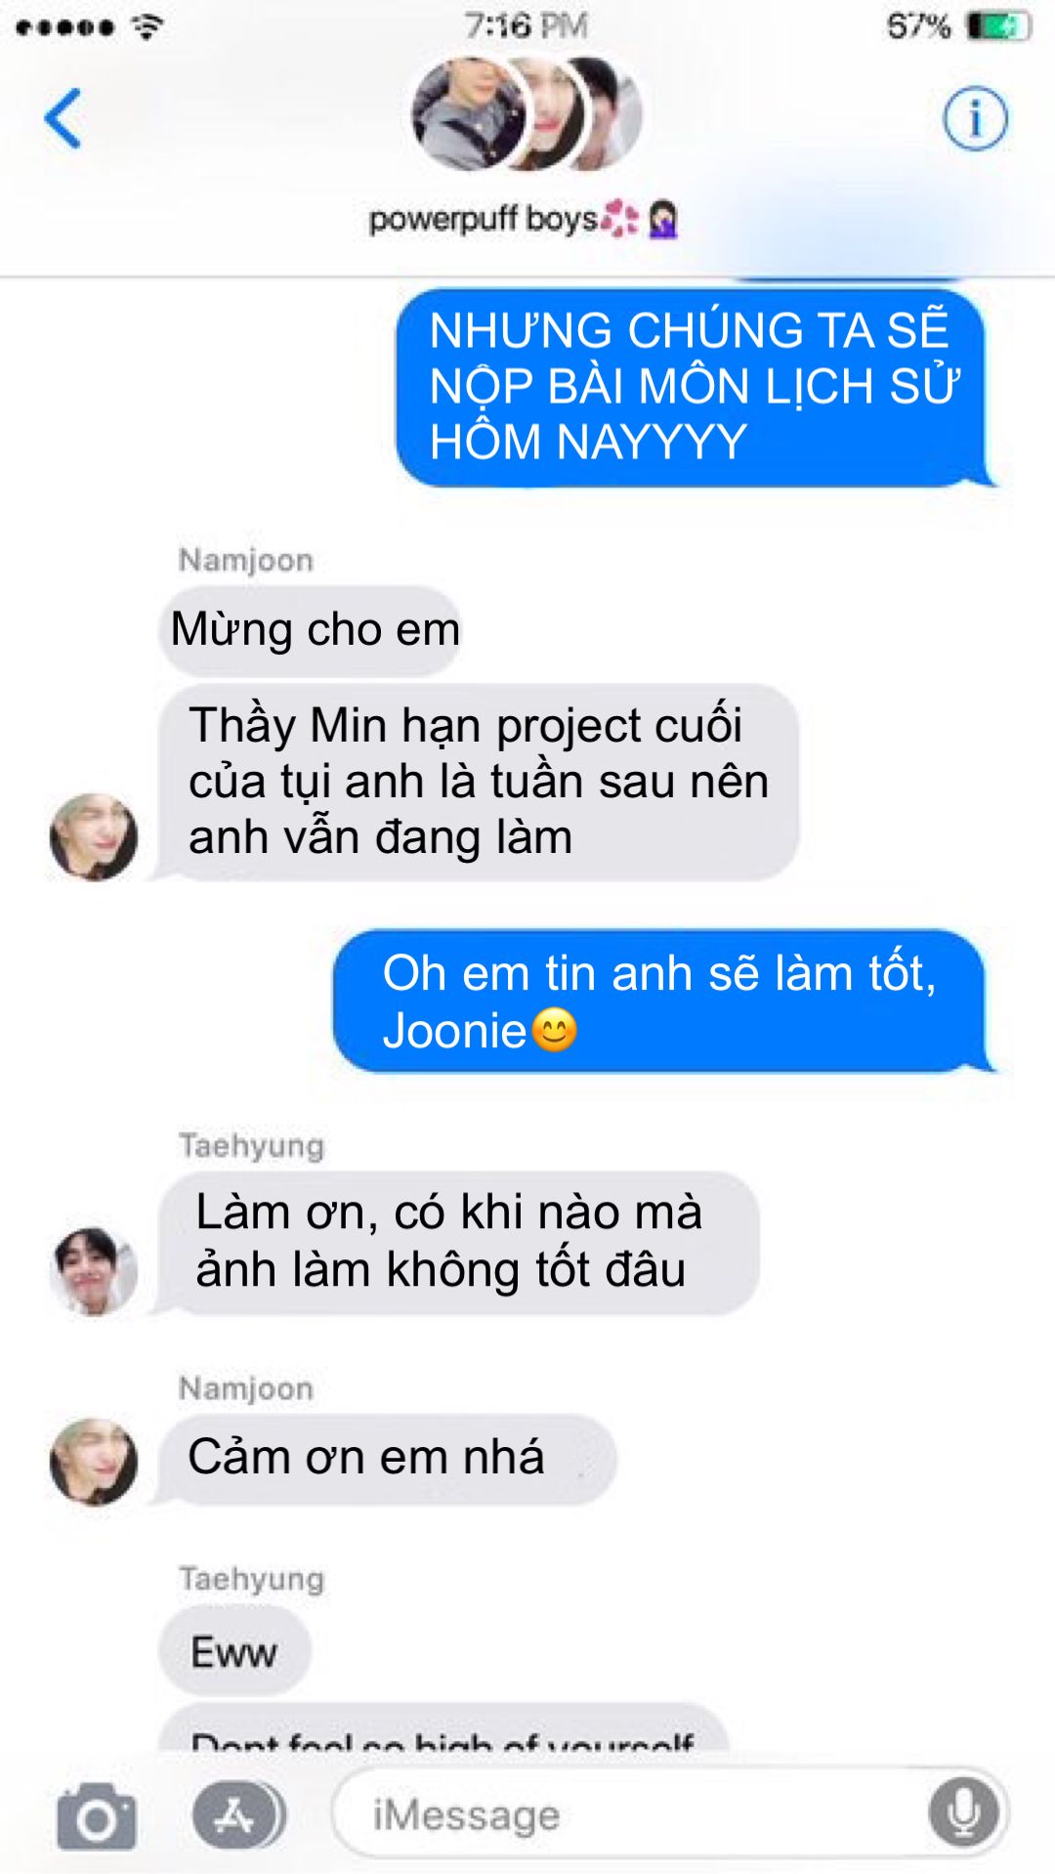
Task: Open the conversation info button
Action: pyautogui.click(x=974, y=119)
